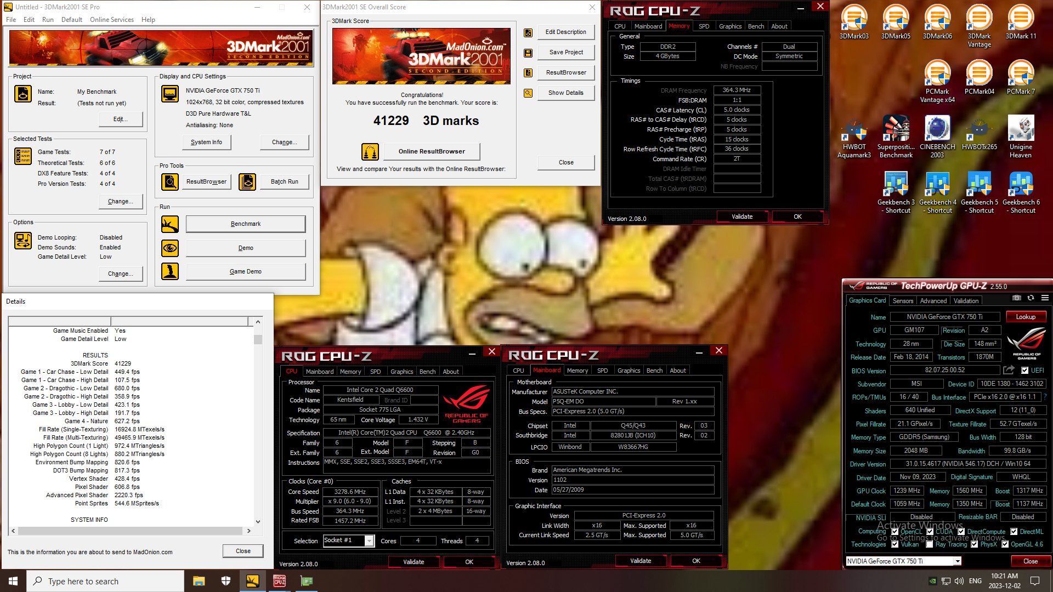
Task: Toggle the UEFI checkbox in GPU-Z
Action: tap(1024, 371)
